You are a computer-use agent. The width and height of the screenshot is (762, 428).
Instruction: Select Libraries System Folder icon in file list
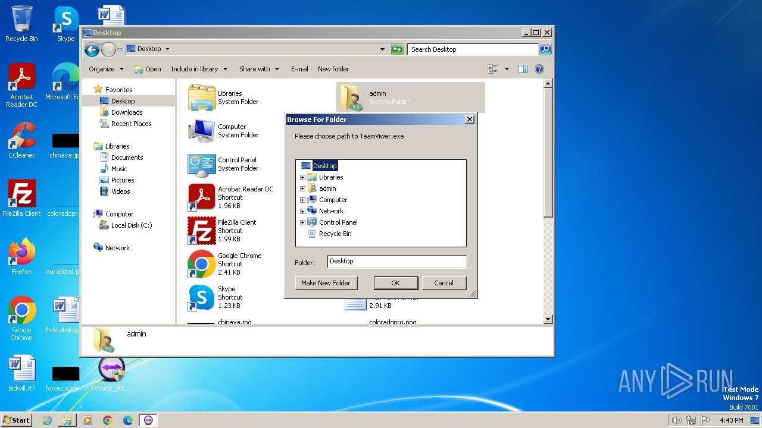(x=201, y=97)
